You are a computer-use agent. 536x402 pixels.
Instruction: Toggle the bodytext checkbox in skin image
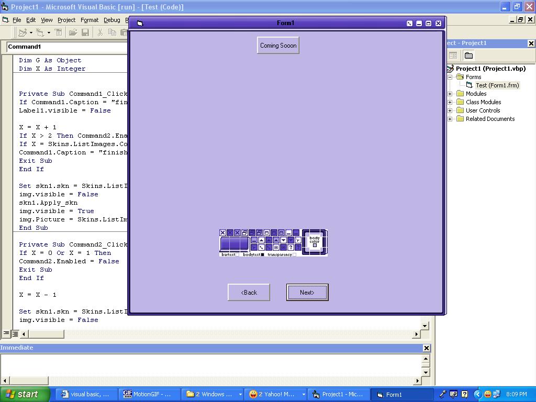[263, 255]
